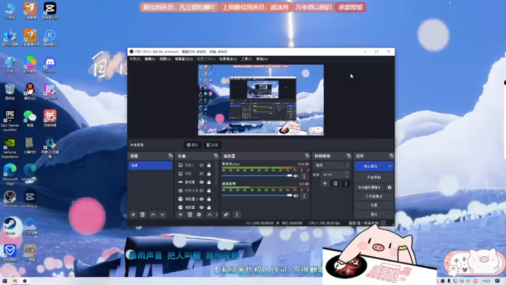Hide the game capture source eye icon
The height and width of the screenshot is (285, 506).
[x=201, y=182]
